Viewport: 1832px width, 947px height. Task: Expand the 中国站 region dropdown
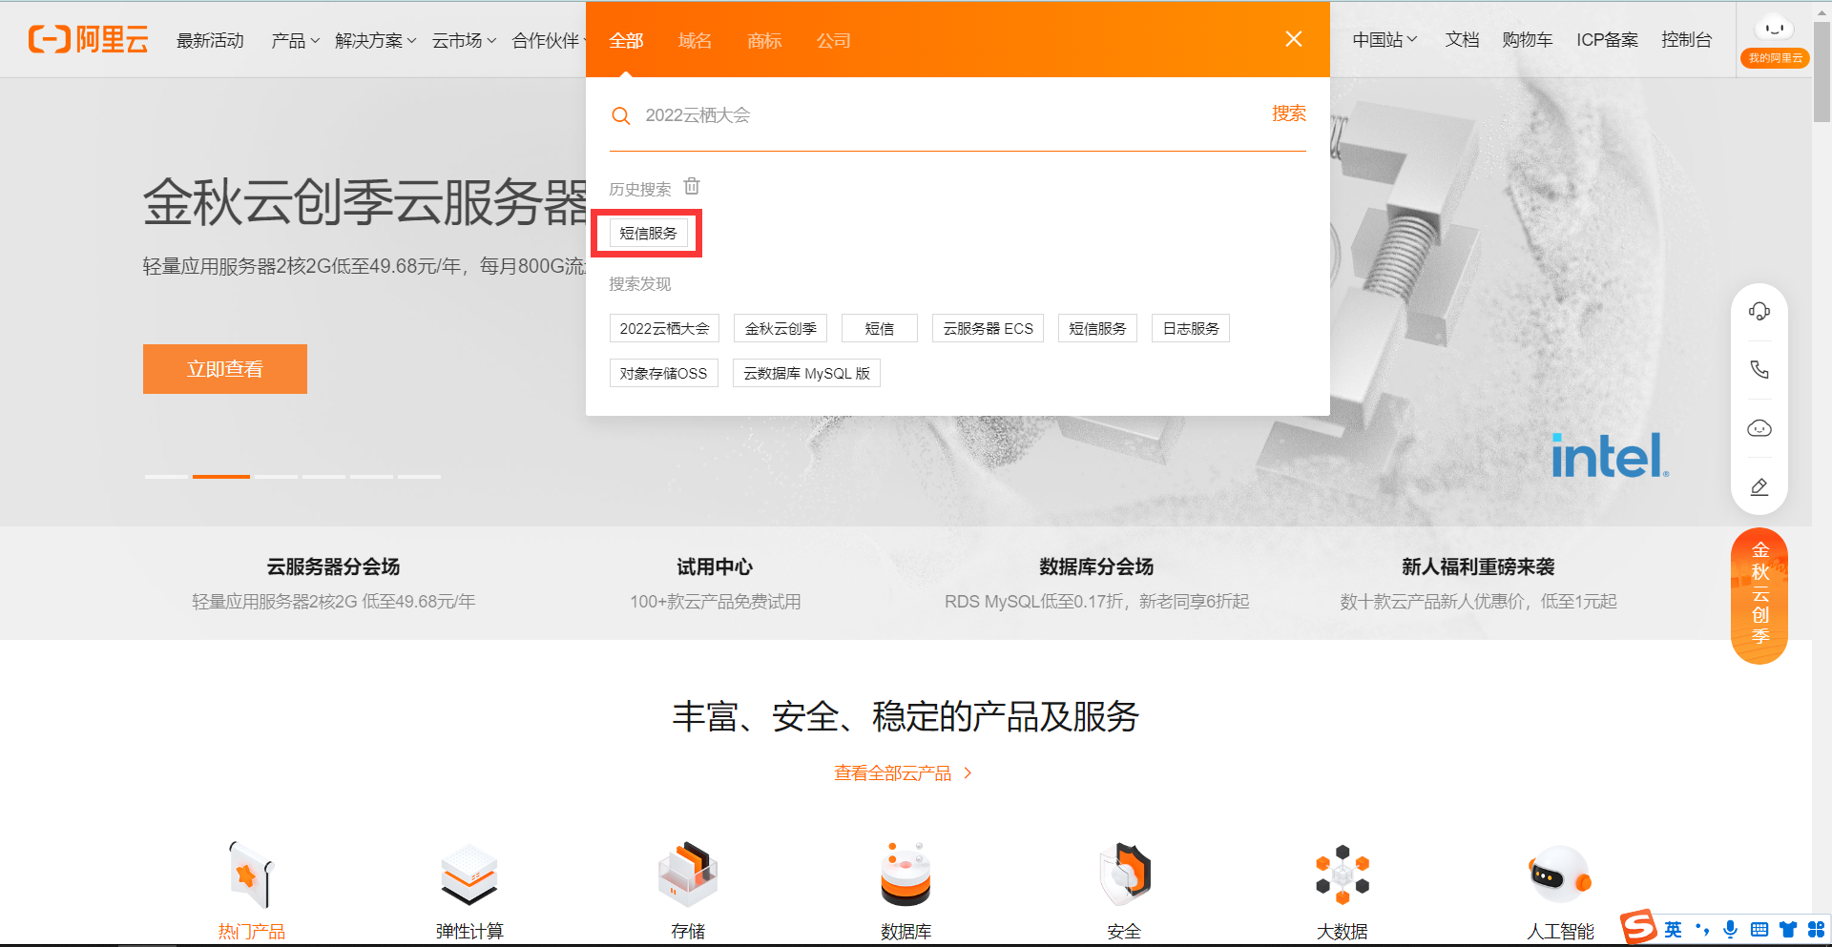click(1384, 40)
